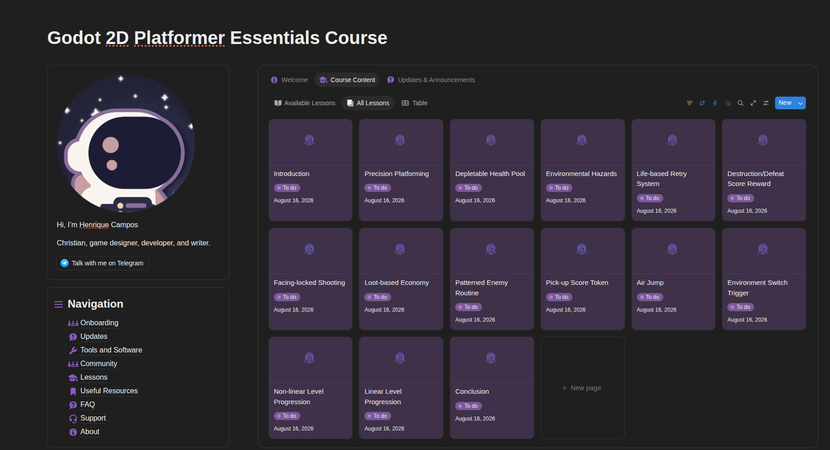Image resolution: width=830 pixels, height=450 pixels.
Task: Click the Navigation heading
Action: coord(95,304)
